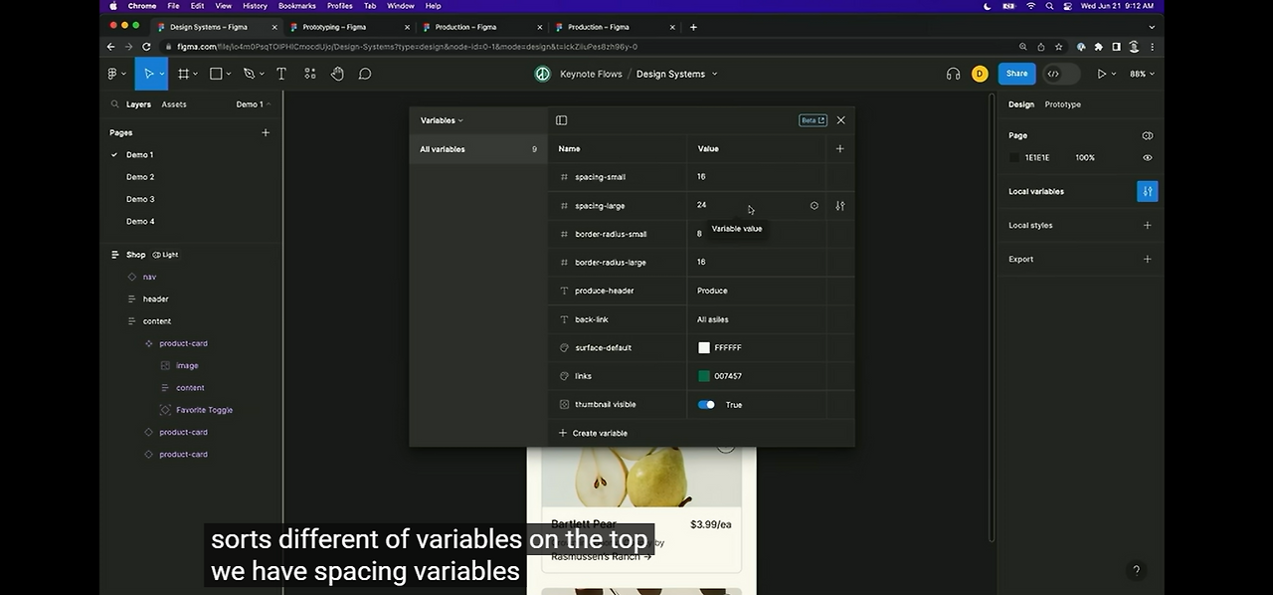Search layers with magnifier icon

[x=115, y=104]
